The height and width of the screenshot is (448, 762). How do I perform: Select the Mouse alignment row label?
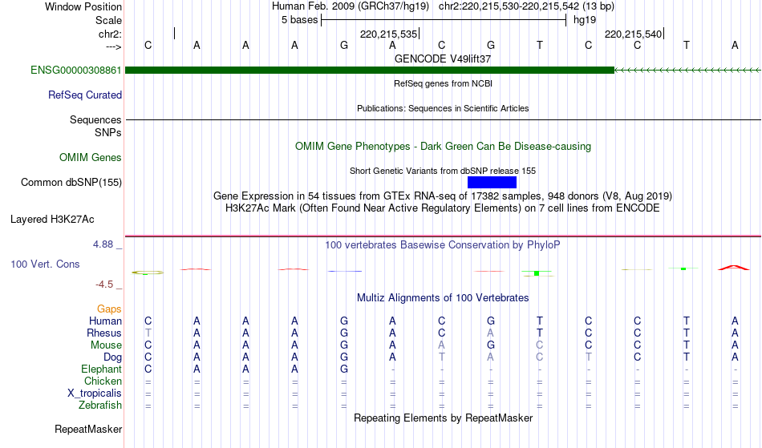click(x=106, y=345)
